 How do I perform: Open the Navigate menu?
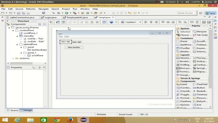tap(44, 9)
